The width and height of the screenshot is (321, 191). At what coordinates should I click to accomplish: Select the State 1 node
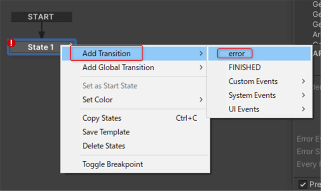click(41, 47)
